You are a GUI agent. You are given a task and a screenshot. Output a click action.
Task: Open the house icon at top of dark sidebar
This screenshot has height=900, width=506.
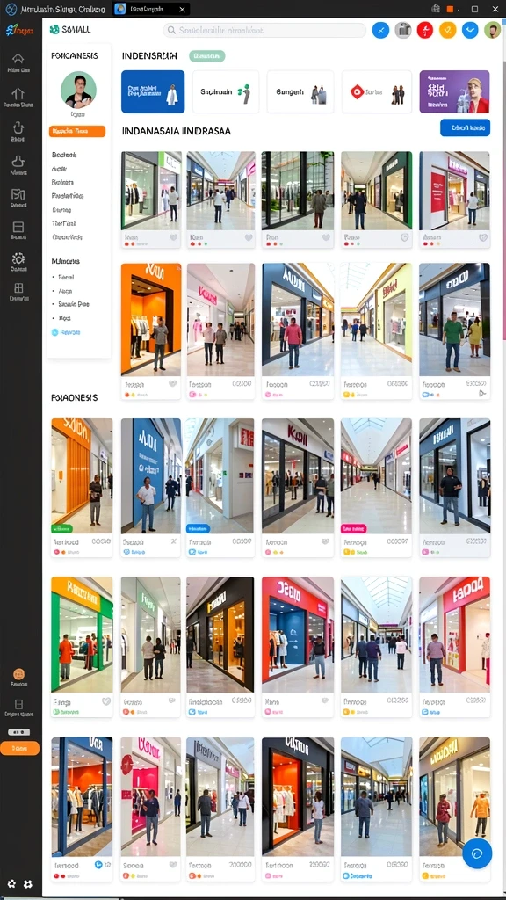[18, 58]
